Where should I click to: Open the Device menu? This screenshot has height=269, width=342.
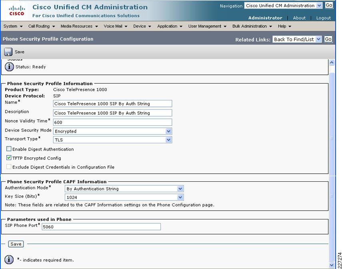[142, 26]
